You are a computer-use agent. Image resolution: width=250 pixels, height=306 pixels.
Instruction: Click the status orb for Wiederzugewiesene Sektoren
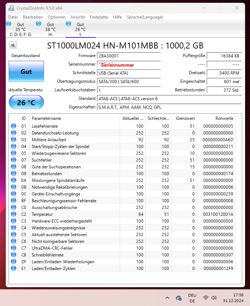click(x=14, y=153)
